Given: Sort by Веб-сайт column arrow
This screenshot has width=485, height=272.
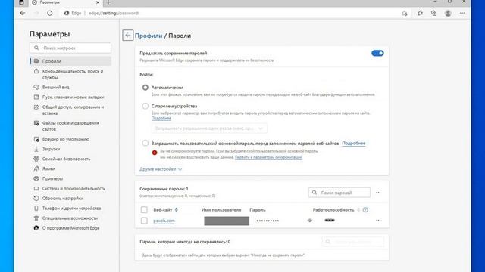Looking at the screenshot, I should pyautogui.click(x=177, y=210).
